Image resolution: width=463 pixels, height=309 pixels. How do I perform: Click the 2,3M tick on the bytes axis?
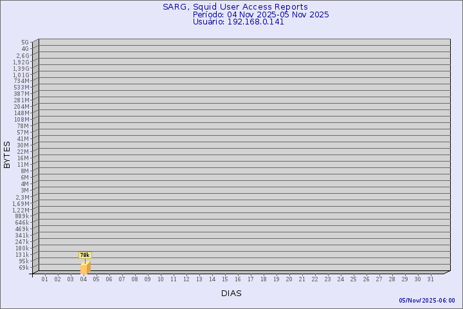coord(22,197)
